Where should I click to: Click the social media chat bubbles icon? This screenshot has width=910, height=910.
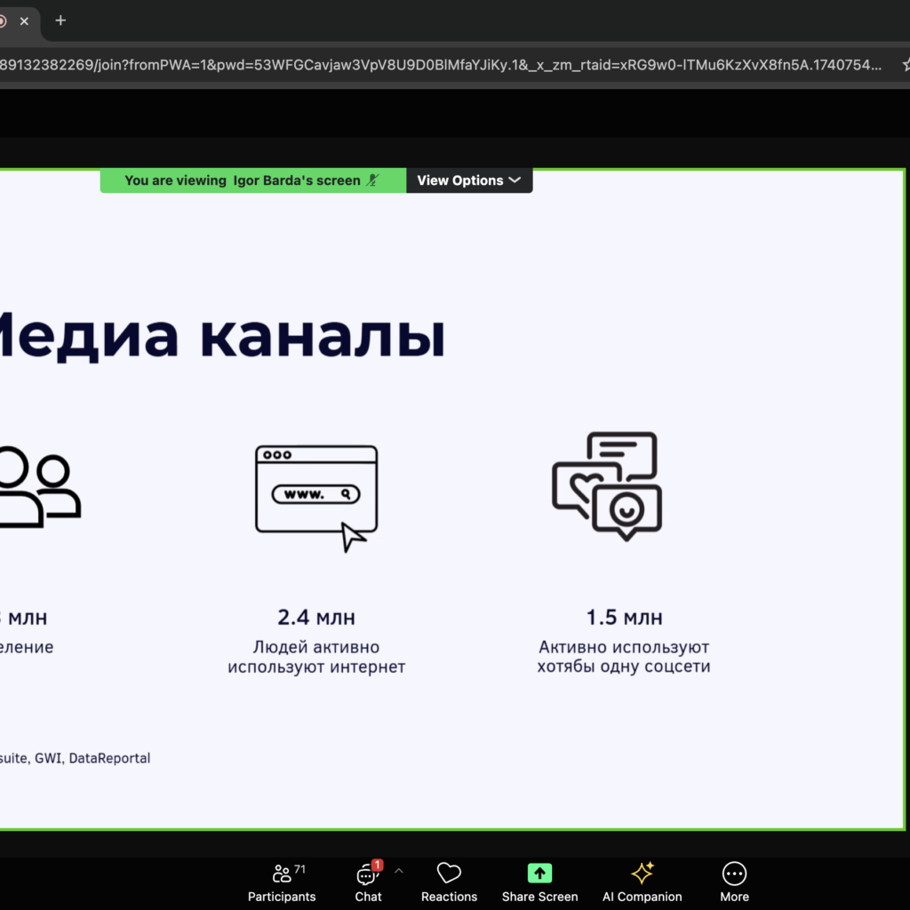607,486
